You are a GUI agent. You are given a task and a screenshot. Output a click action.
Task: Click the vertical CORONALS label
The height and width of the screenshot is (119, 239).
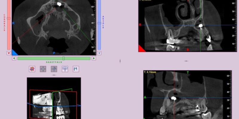coord(4,23)
